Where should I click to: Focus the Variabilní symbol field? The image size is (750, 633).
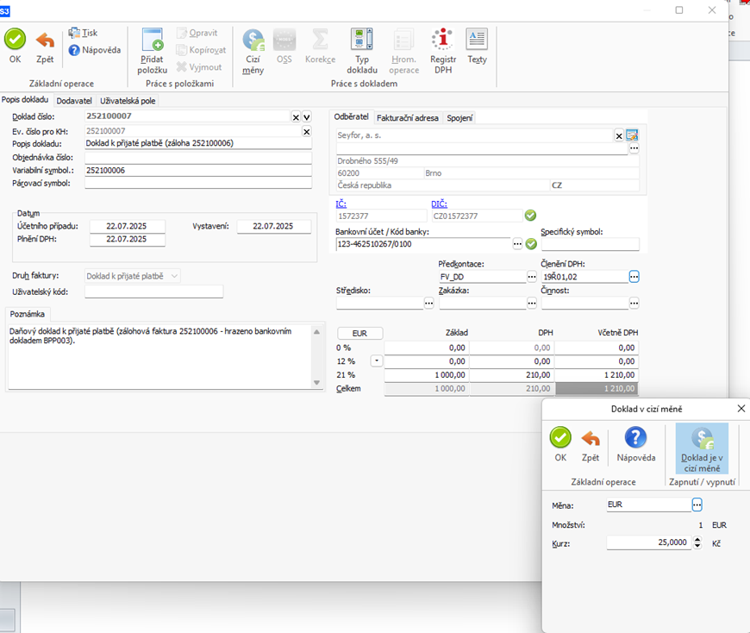(198, 171)
